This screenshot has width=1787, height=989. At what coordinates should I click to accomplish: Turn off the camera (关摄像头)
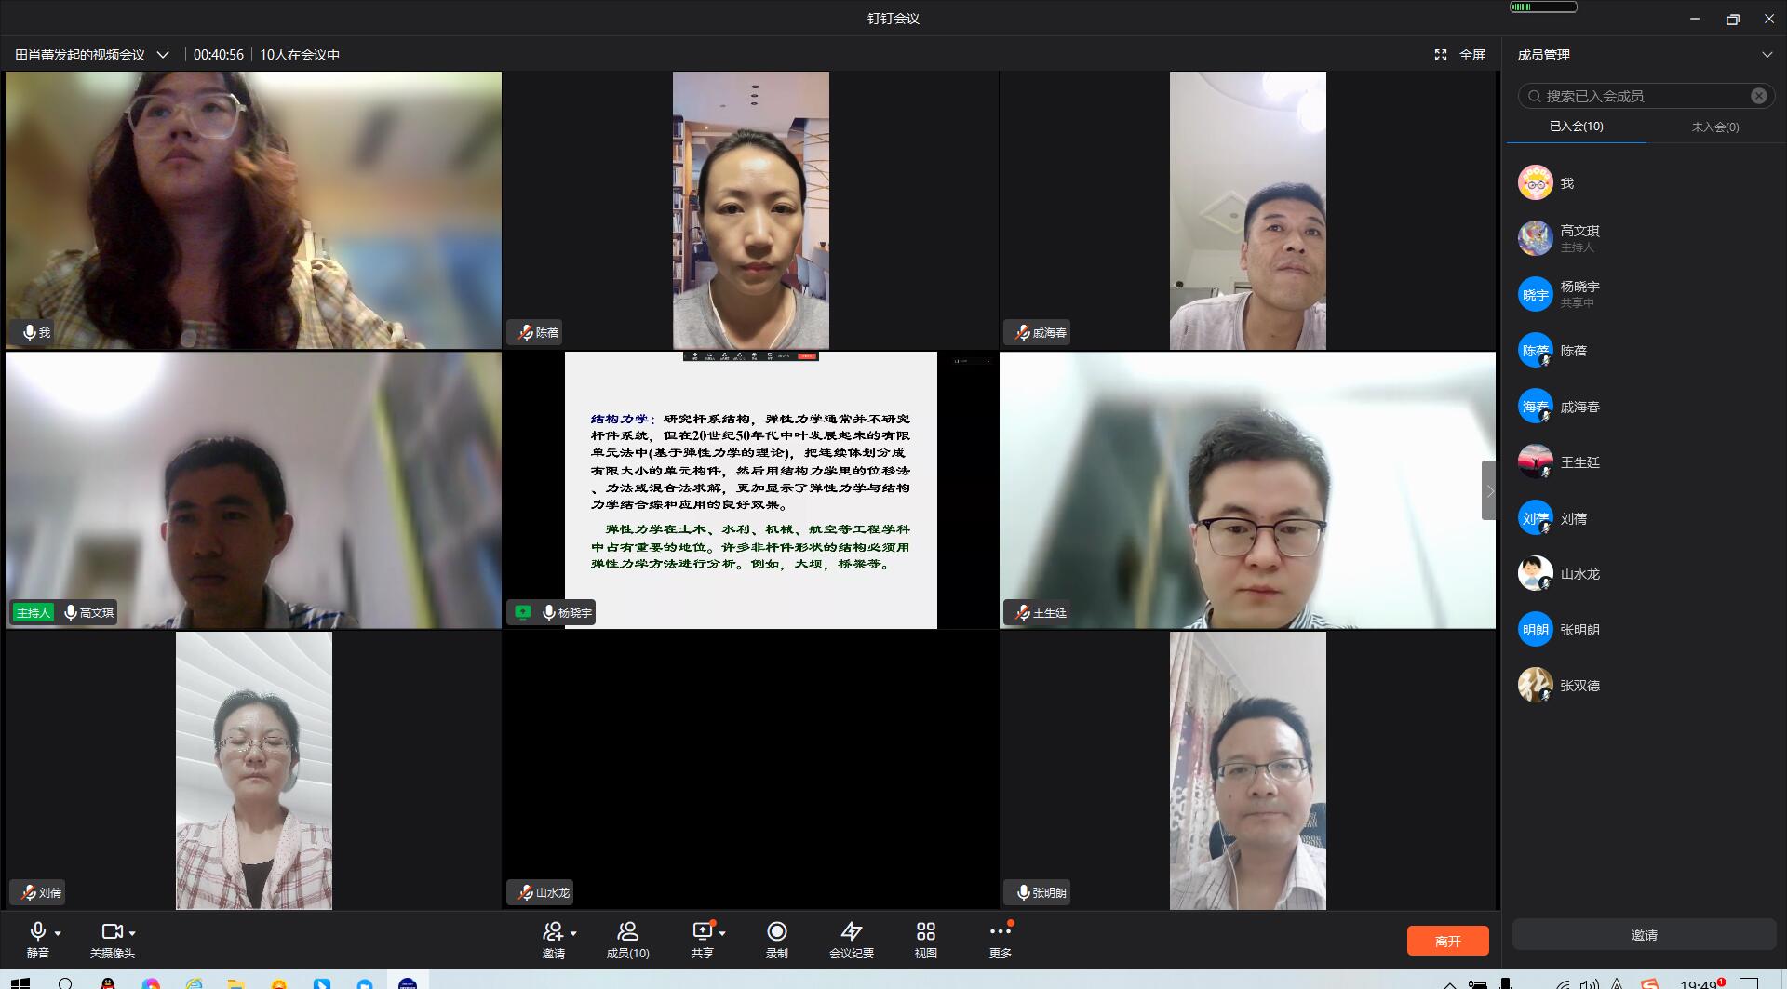pyautogui.click(x=112, y=932)
